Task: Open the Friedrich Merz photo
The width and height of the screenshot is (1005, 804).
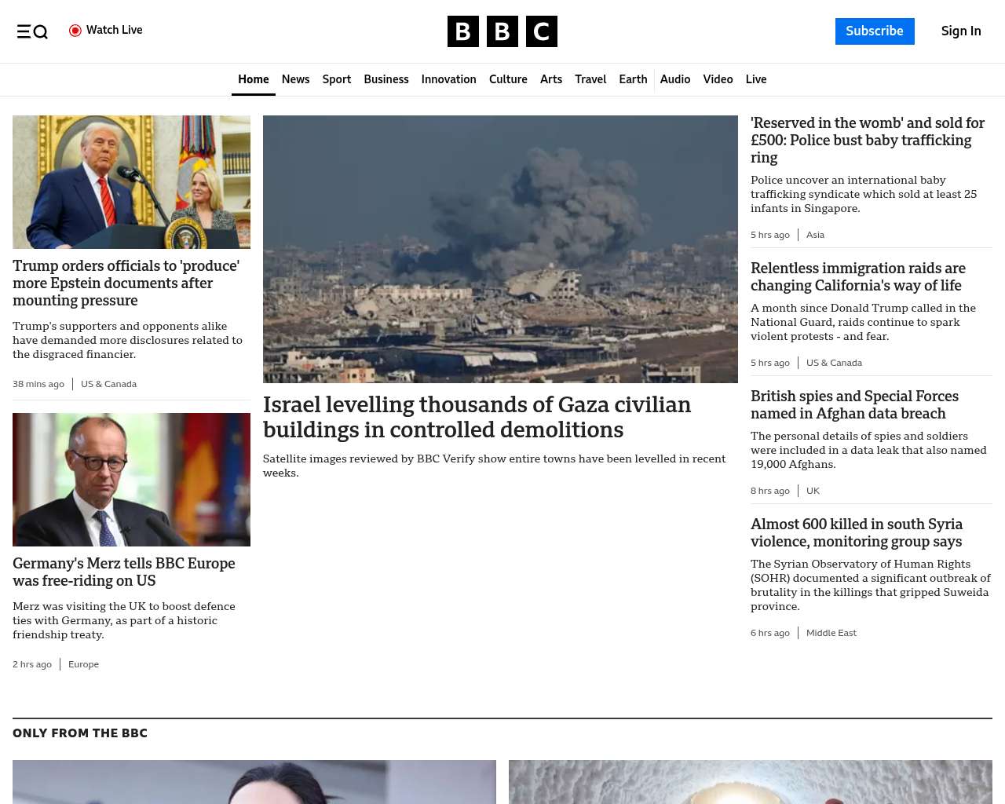Action: (131, 480)
